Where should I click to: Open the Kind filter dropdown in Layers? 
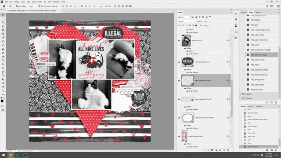coord(184,17)
